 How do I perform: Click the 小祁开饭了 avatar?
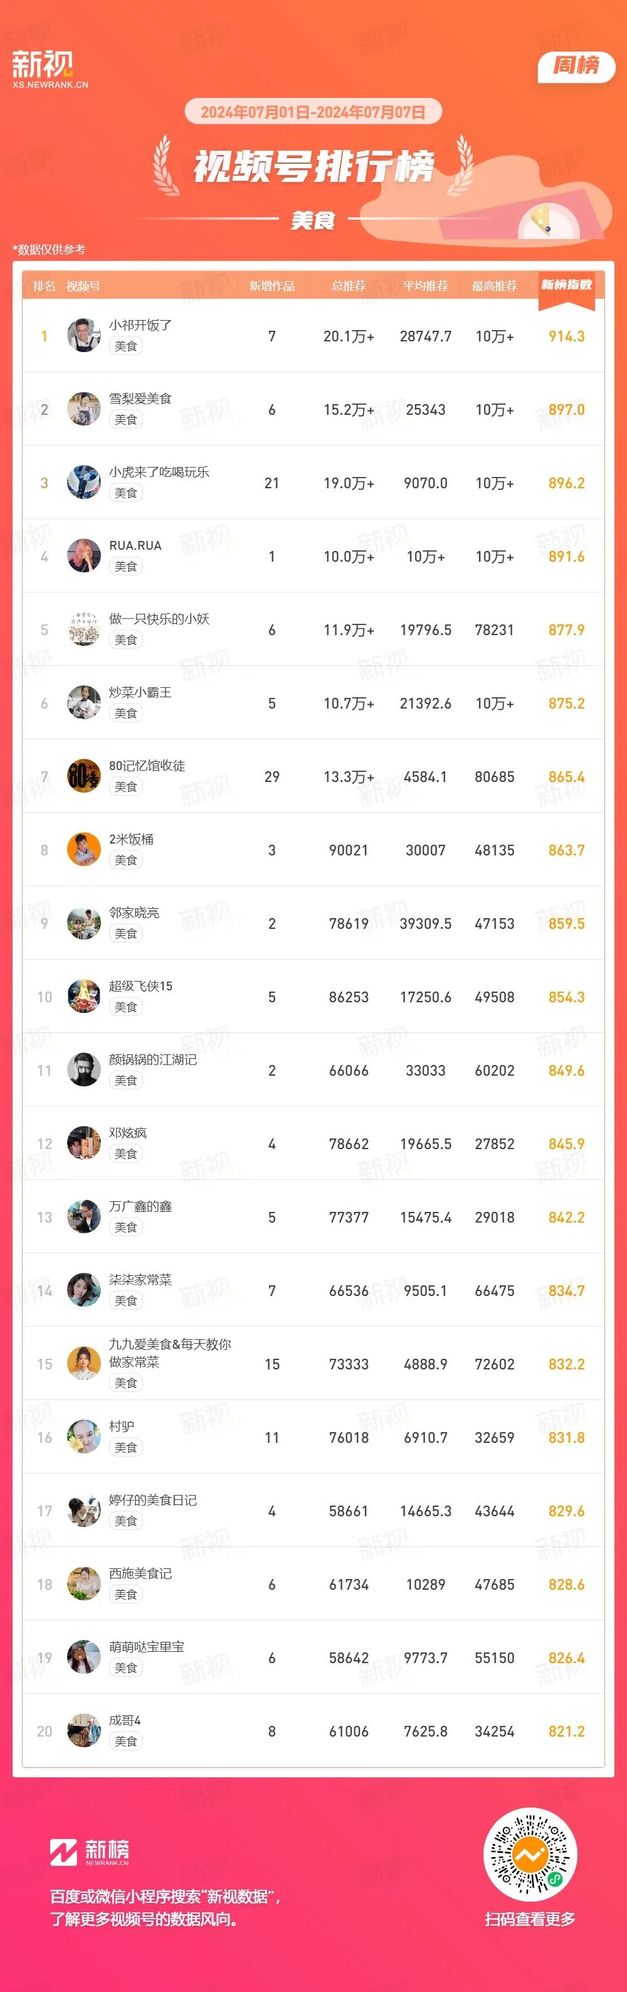(84, 335)
